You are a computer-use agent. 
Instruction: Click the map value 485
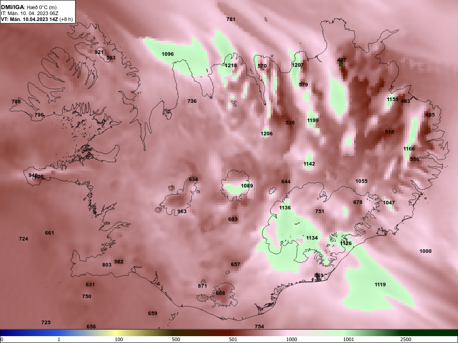pos(430,115)
